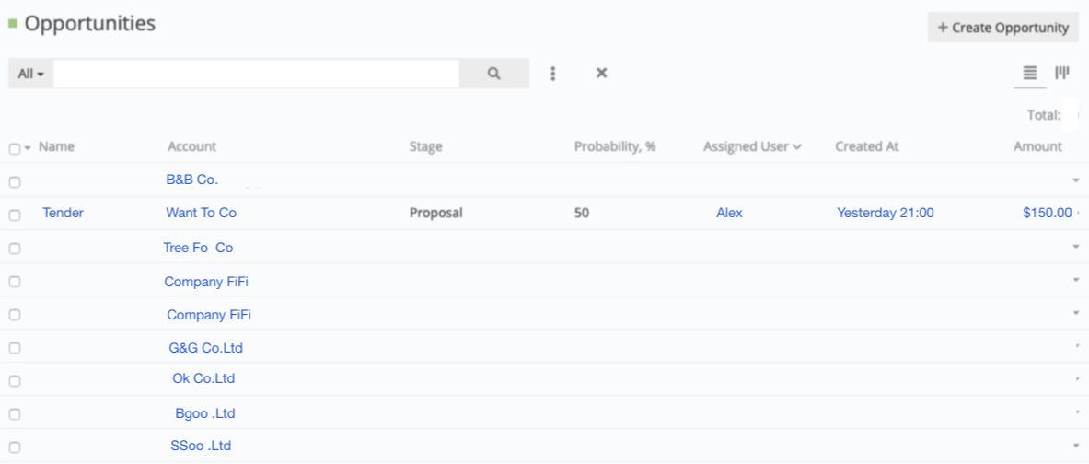The image size is (1089, 464).
Task: Open the Want To Co account link
Action: [x=201, y=213]
